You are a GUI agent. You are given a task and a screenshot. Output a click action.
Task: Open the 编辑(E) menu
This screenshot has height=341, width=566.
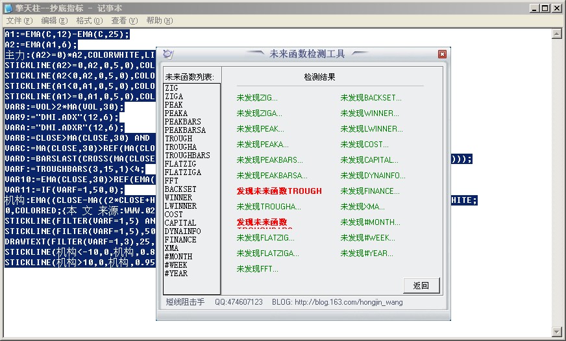[x=54, y=21]
